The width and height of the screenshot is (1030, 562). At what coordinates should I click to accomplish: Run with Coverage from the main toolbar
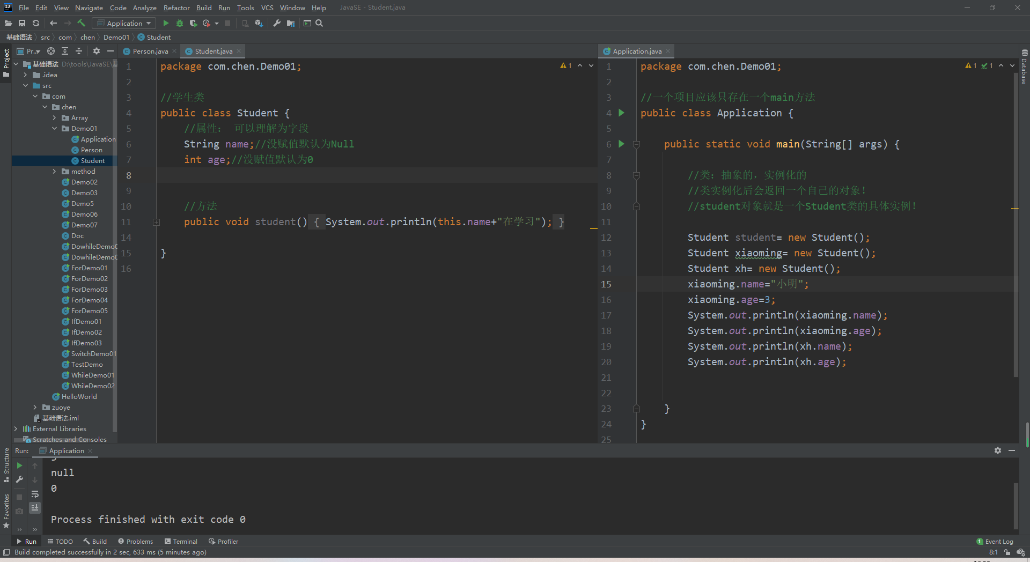(193, 23)
